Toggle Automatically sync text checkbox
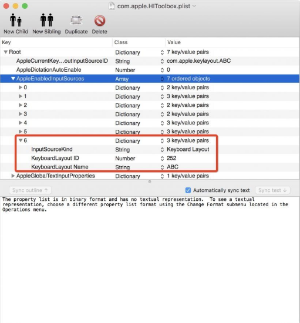The height and width of the screenshot is (323, 300). (188, 190)
